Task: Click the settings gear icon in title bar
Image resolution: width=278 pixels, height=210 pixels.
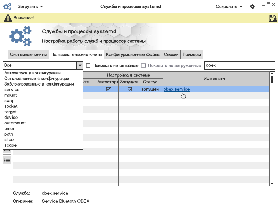Action: click(252, 7)
